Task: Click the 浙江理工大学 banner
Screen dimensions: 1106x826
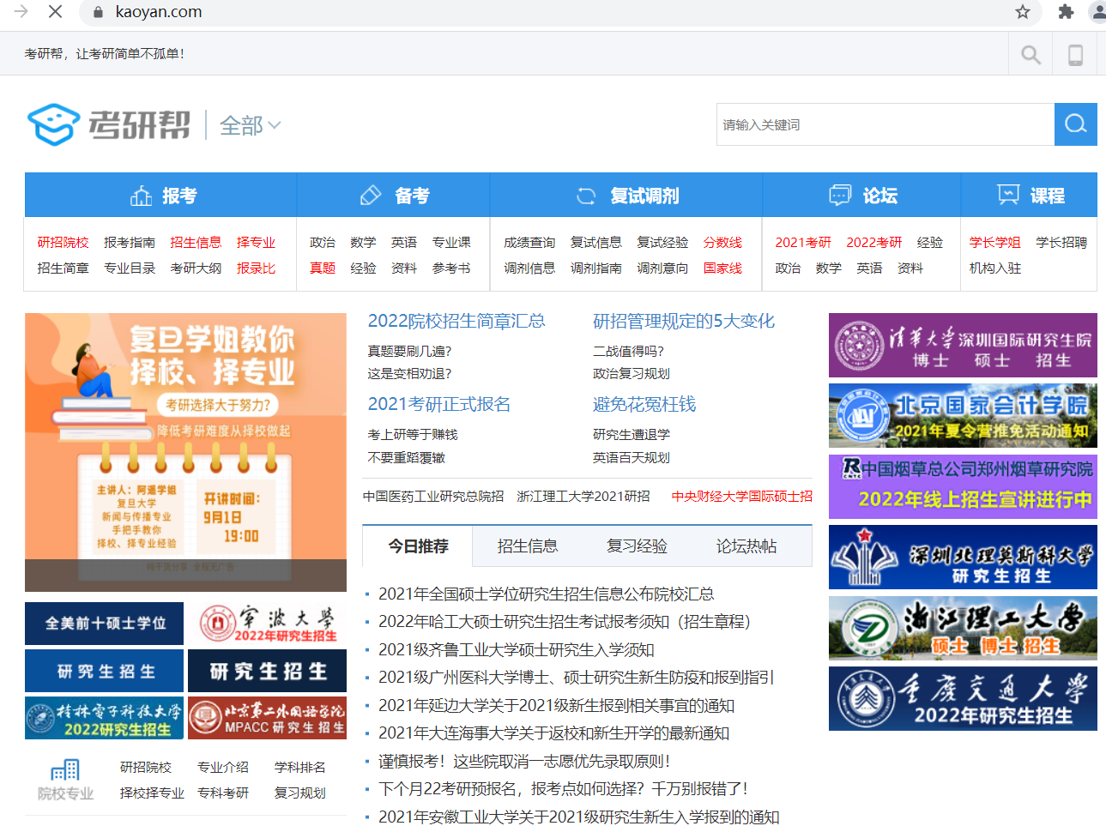Action: click(x=963, y=629)
